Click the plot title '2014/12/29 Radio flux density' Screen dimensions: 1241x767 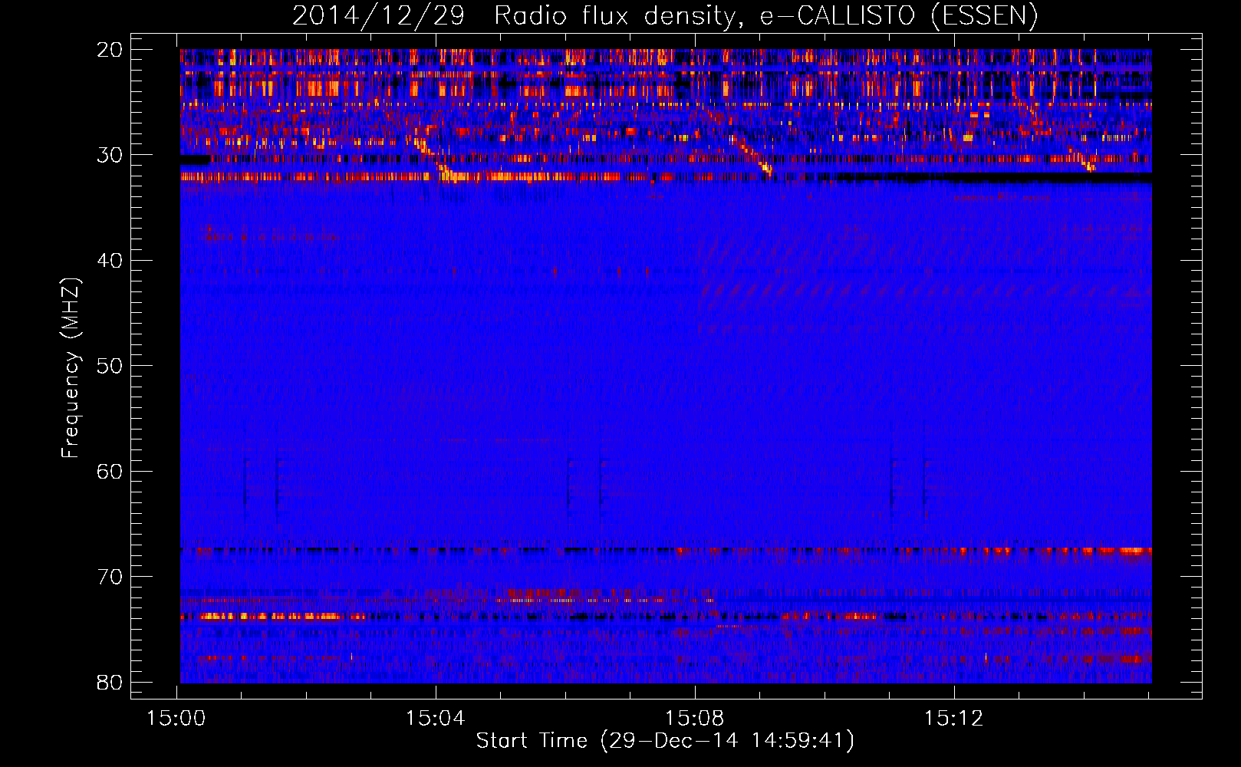click(x=664, y=15)
